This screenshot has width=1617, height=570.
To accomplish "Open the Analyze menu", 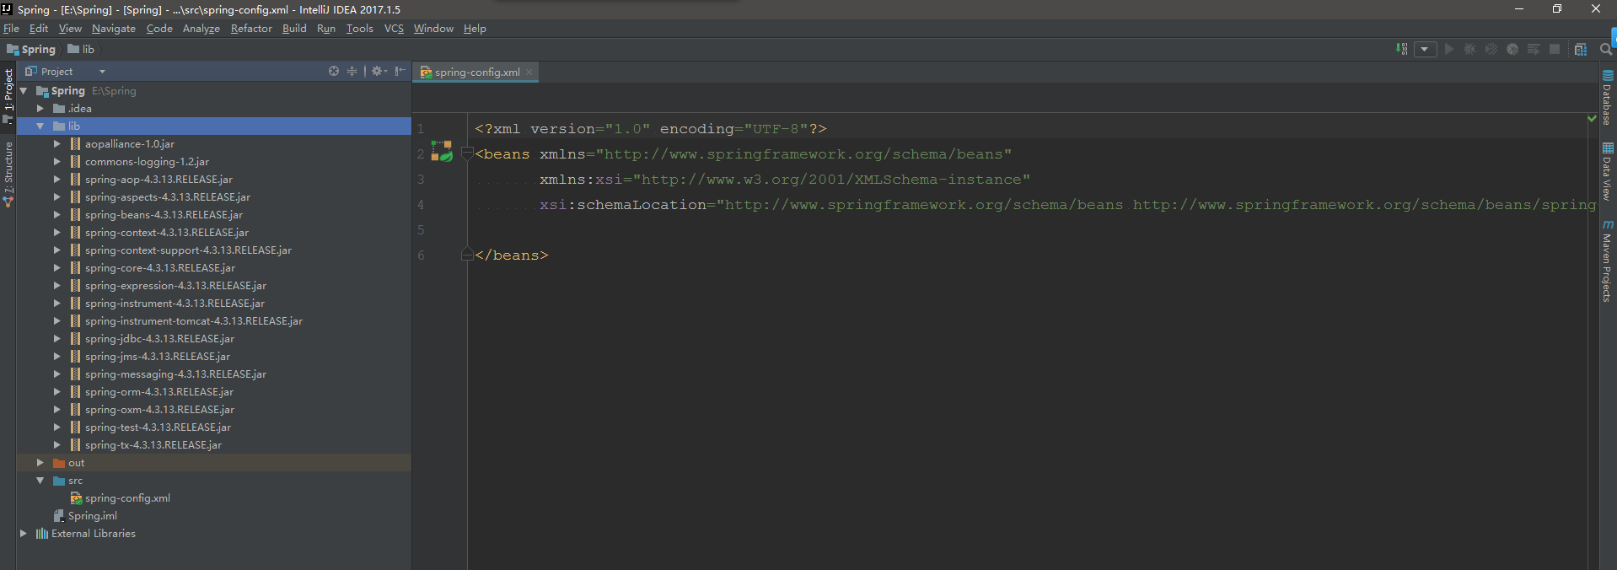I will (201, 28).
